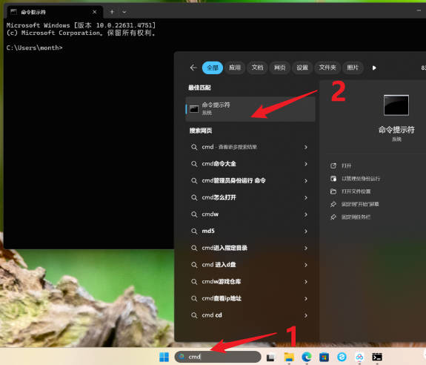
Task: Click the taskbar search box containing cmd
Action: [x=218, y=357]
